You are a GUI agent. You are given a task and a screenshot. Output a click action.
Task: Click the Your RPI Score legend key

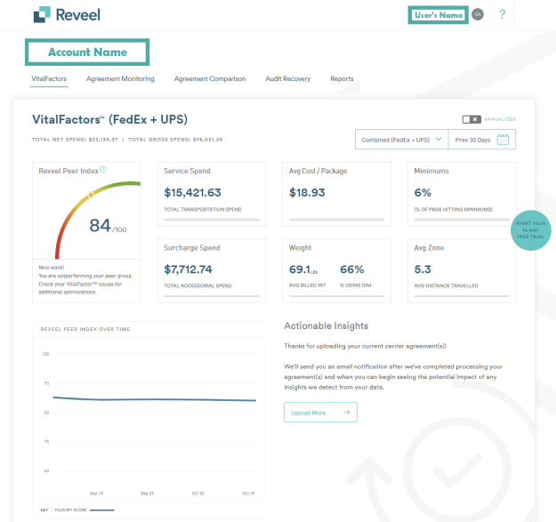click(84, 510)
